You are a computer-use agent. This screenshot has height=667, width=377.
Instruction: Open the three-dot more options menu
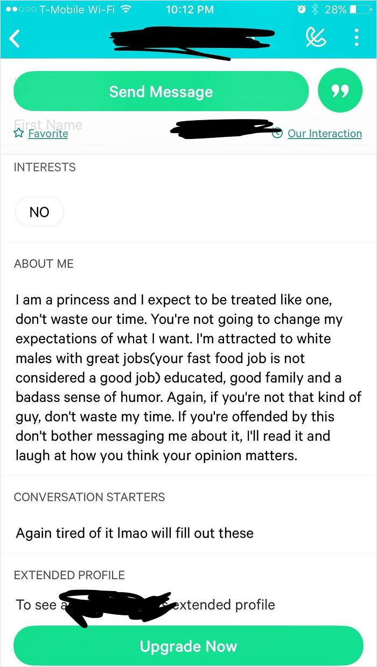(356, 38)
